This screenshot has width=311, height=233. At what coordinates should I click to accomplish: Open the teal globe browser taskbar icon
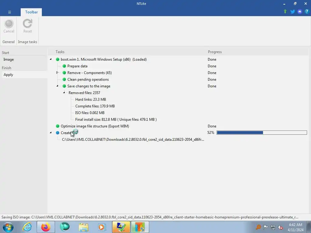(65, 227)
